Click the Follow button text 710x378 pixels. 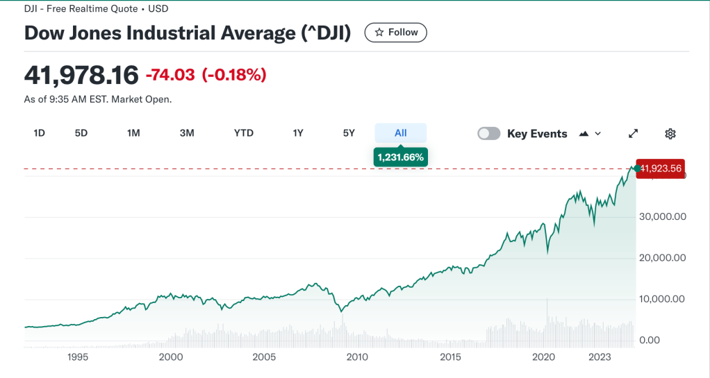point(403,33)
